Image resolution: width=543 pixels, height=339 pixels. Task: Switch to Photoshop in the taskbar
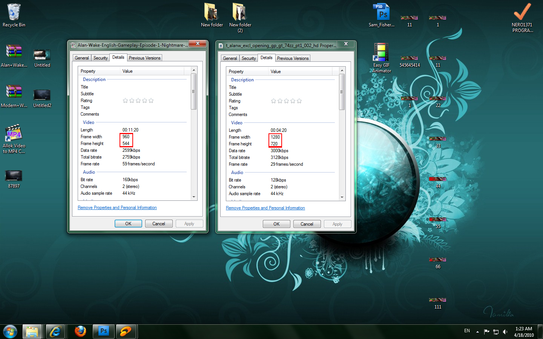click(103, 331)
